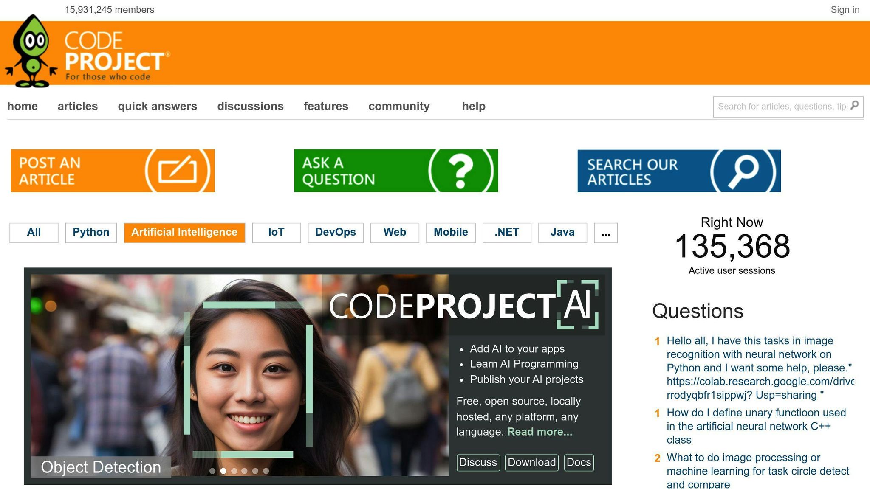Viewport: 870px width, 489px height.
Task: Click inside the article search field
Action: [777, 107]
